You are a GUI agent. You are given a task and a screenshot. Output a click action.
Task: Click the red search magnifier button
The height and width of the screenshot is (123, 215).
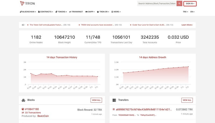coord(179,3)
